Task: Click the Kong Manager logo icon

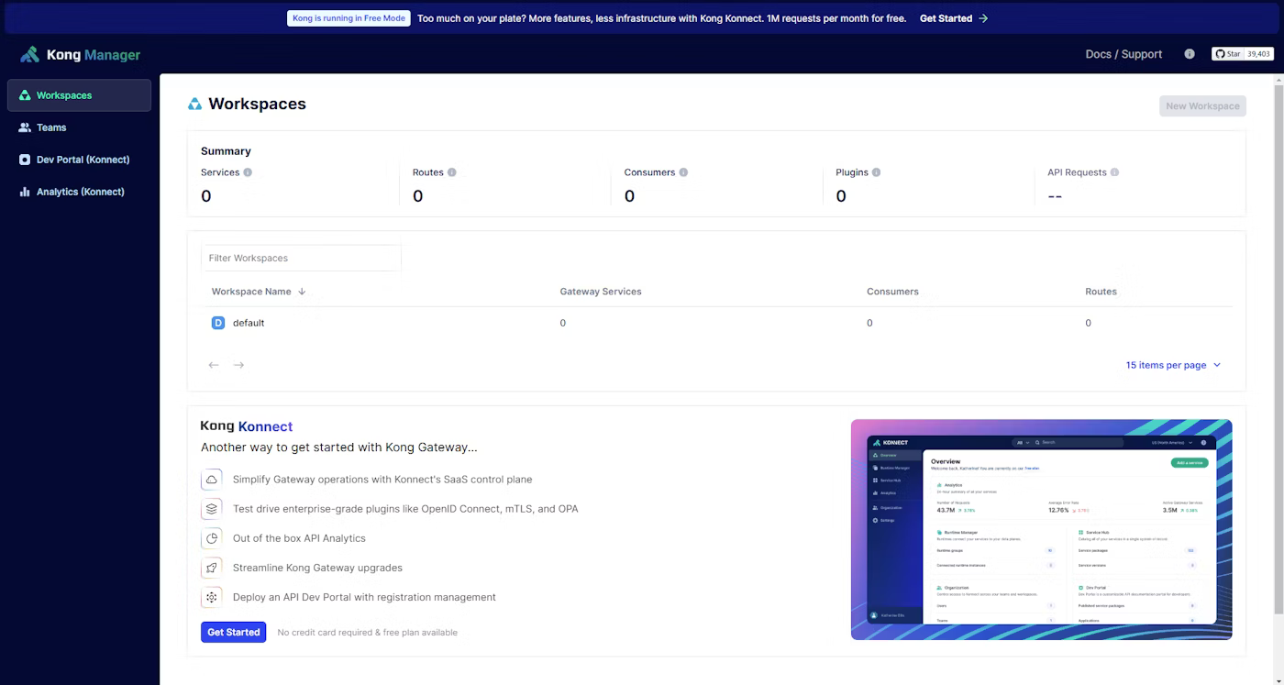Action: [x=30, y=55]
